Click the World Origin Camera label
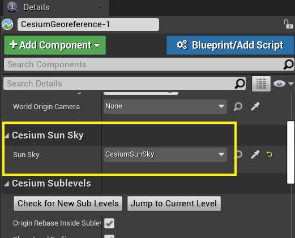The width and height of the screenshot is (295, 238). 46,107
